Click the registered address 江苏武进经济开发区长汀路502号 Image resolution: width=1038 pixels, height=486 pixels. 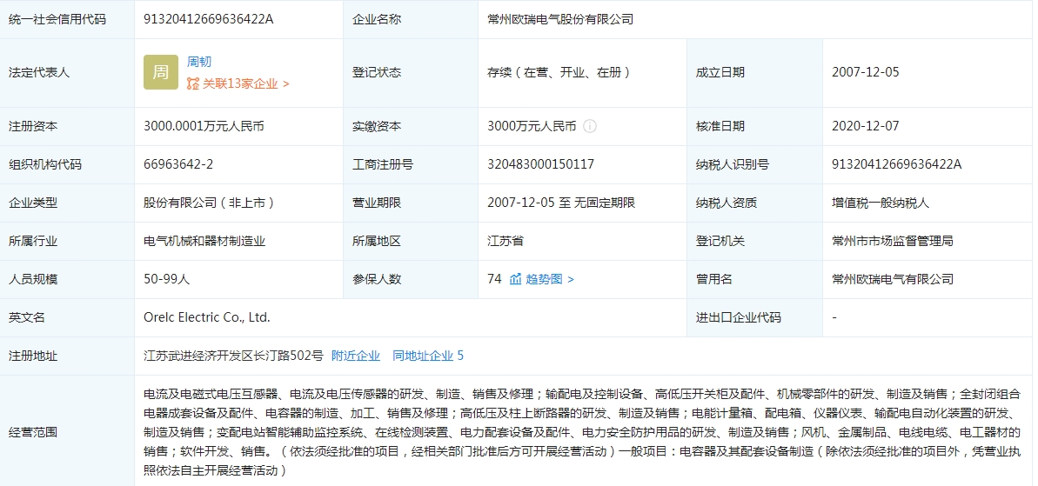(x=233, y=356)
